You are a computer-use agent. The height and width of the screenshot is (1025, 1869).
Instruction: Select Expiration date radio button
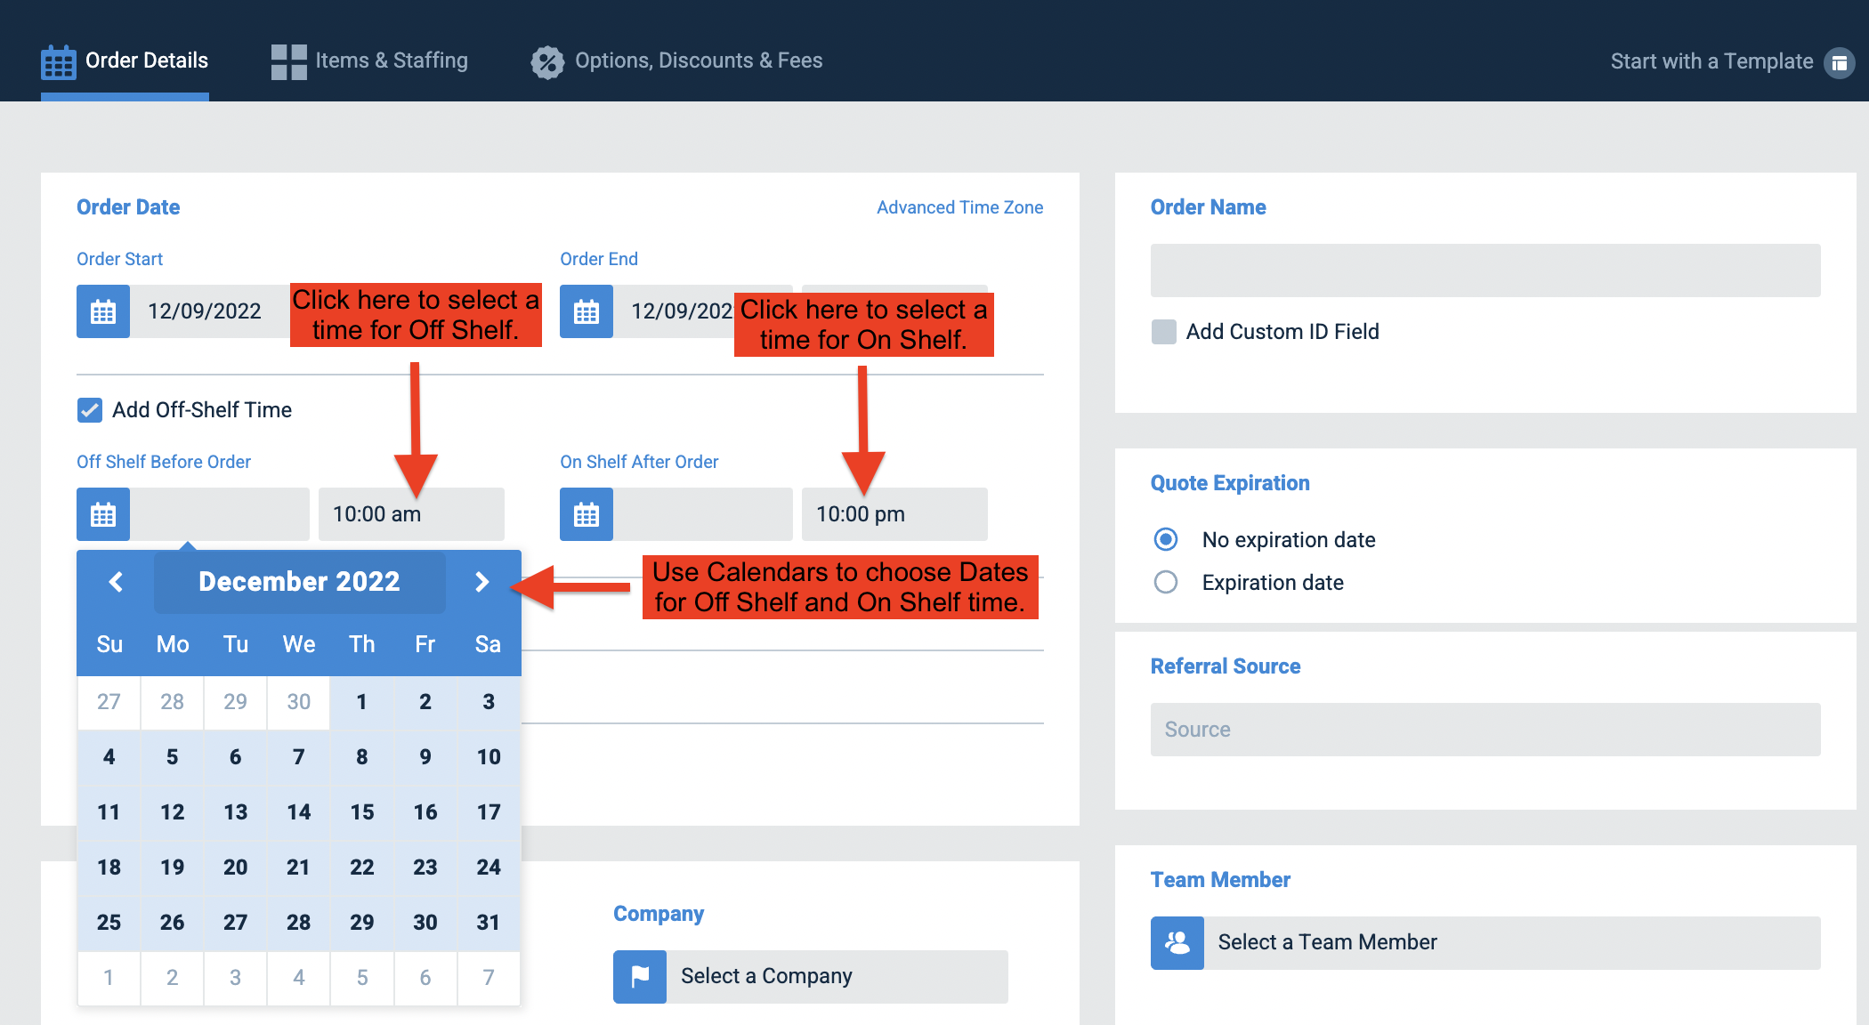click(1166, 582)
